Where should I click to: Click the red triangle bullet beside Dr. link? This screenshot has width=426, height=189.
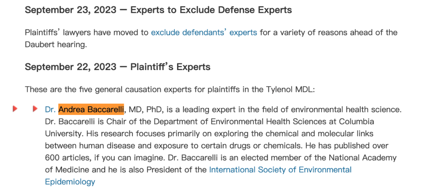pyautogui.click(x=35, y=109)
